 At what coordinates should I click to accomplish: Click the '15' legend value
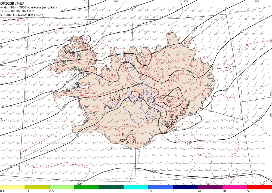click(175, 191)
